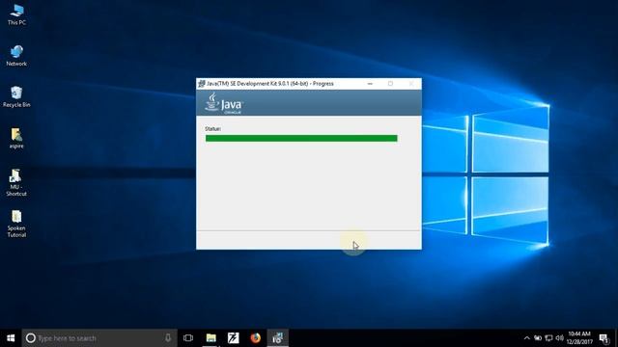Show hidden system tray icons
The width and height of the screenshot is (618, 347).
tap(526, 338)
